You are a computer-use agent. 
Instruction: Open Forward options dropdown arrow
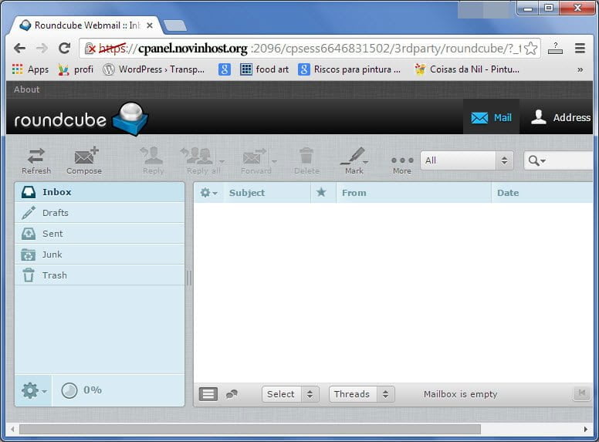pyautogui.click(x=274, y=161)
